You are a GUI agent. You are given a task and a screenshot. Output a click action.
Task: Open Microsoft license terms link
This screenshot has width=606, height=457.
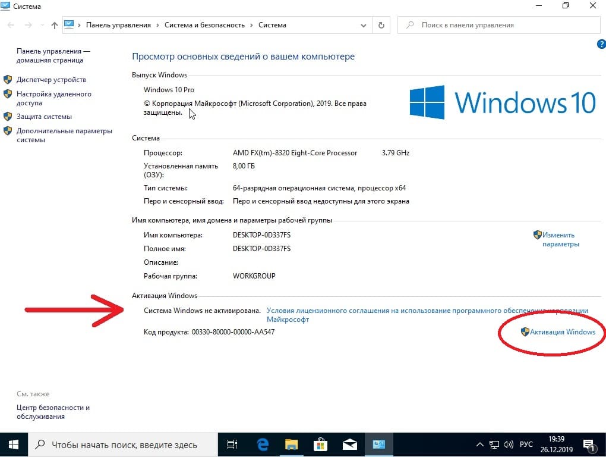coord(427,315)
